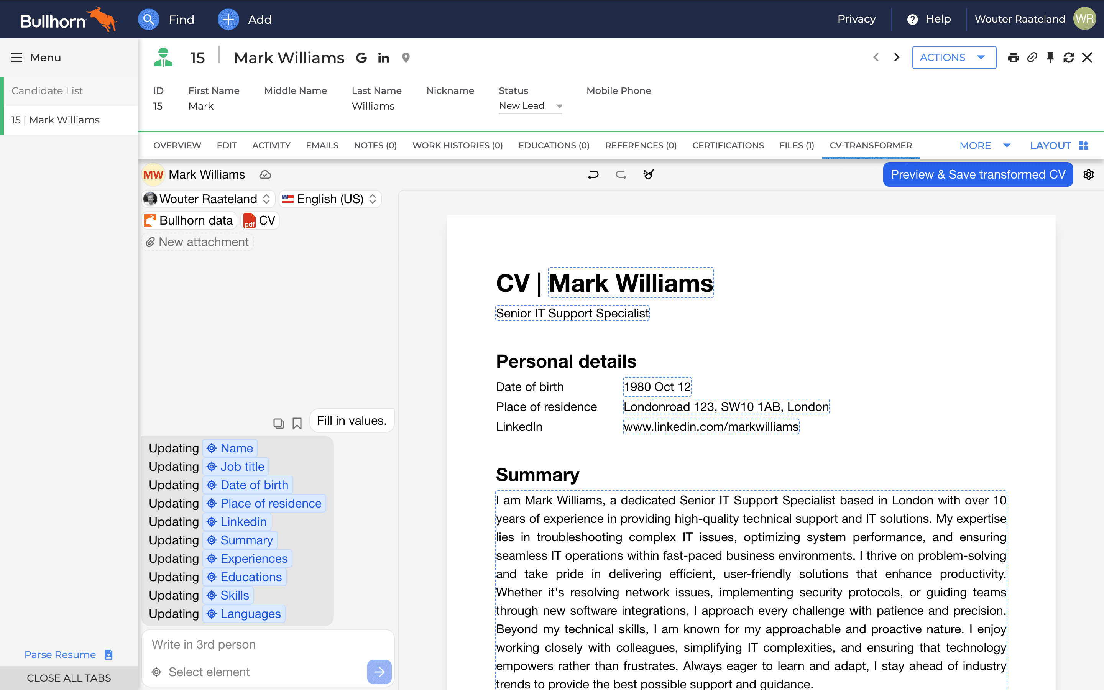The height and width of the screenshot is (690, 1104).
Task: Open the English (US) language selector
Action: [330, 199]
